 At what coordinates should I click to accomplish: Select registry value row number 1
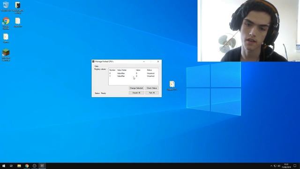(133, 76)
